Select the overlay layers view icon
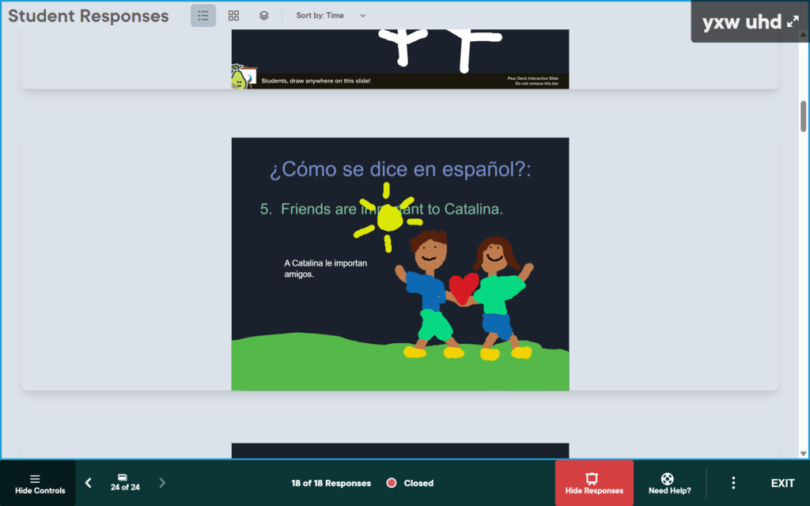The width and height of the screenshot is (810, 506). point(264,16)
